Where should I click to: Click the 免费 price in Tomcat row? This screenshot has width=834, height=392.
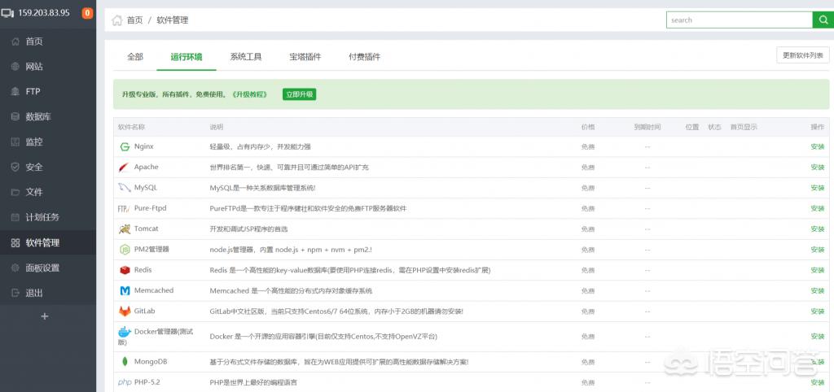tap(588, 229)
